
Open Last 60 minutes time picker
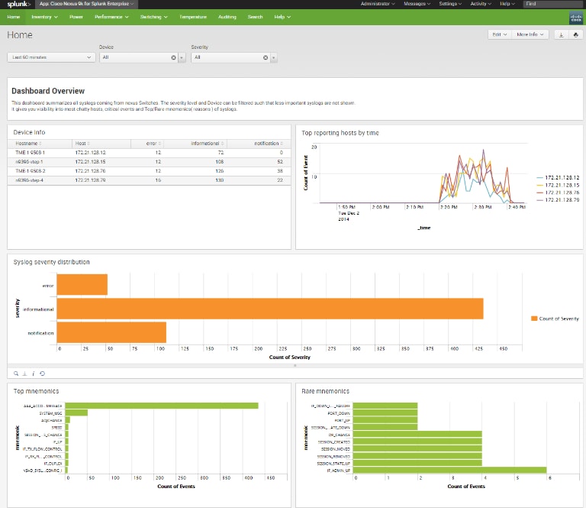51,57
